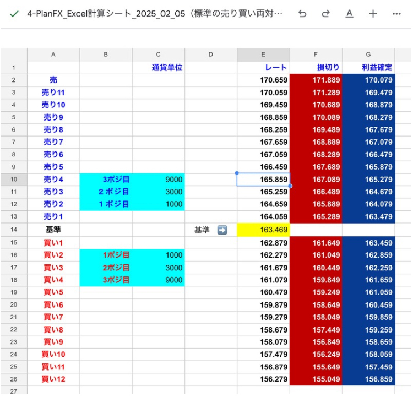The height and width of the screenshot is (397, 413).
Task: Click the レート header cell
Action: pos(263,68)
